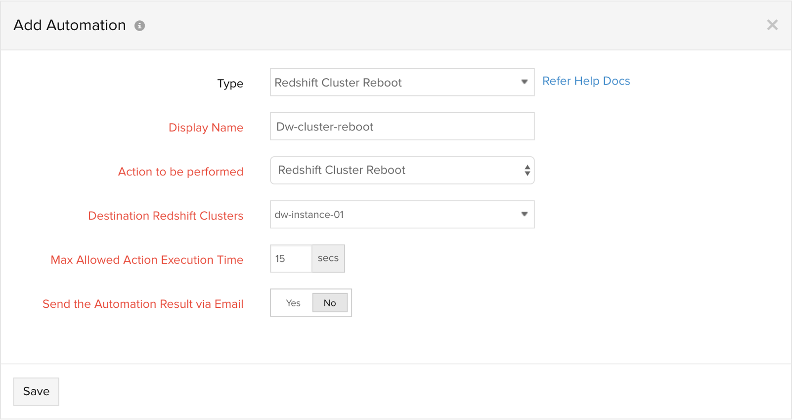
Task: Expand the Destination Redshift Clusters dropdown
Action: (402, 214)
